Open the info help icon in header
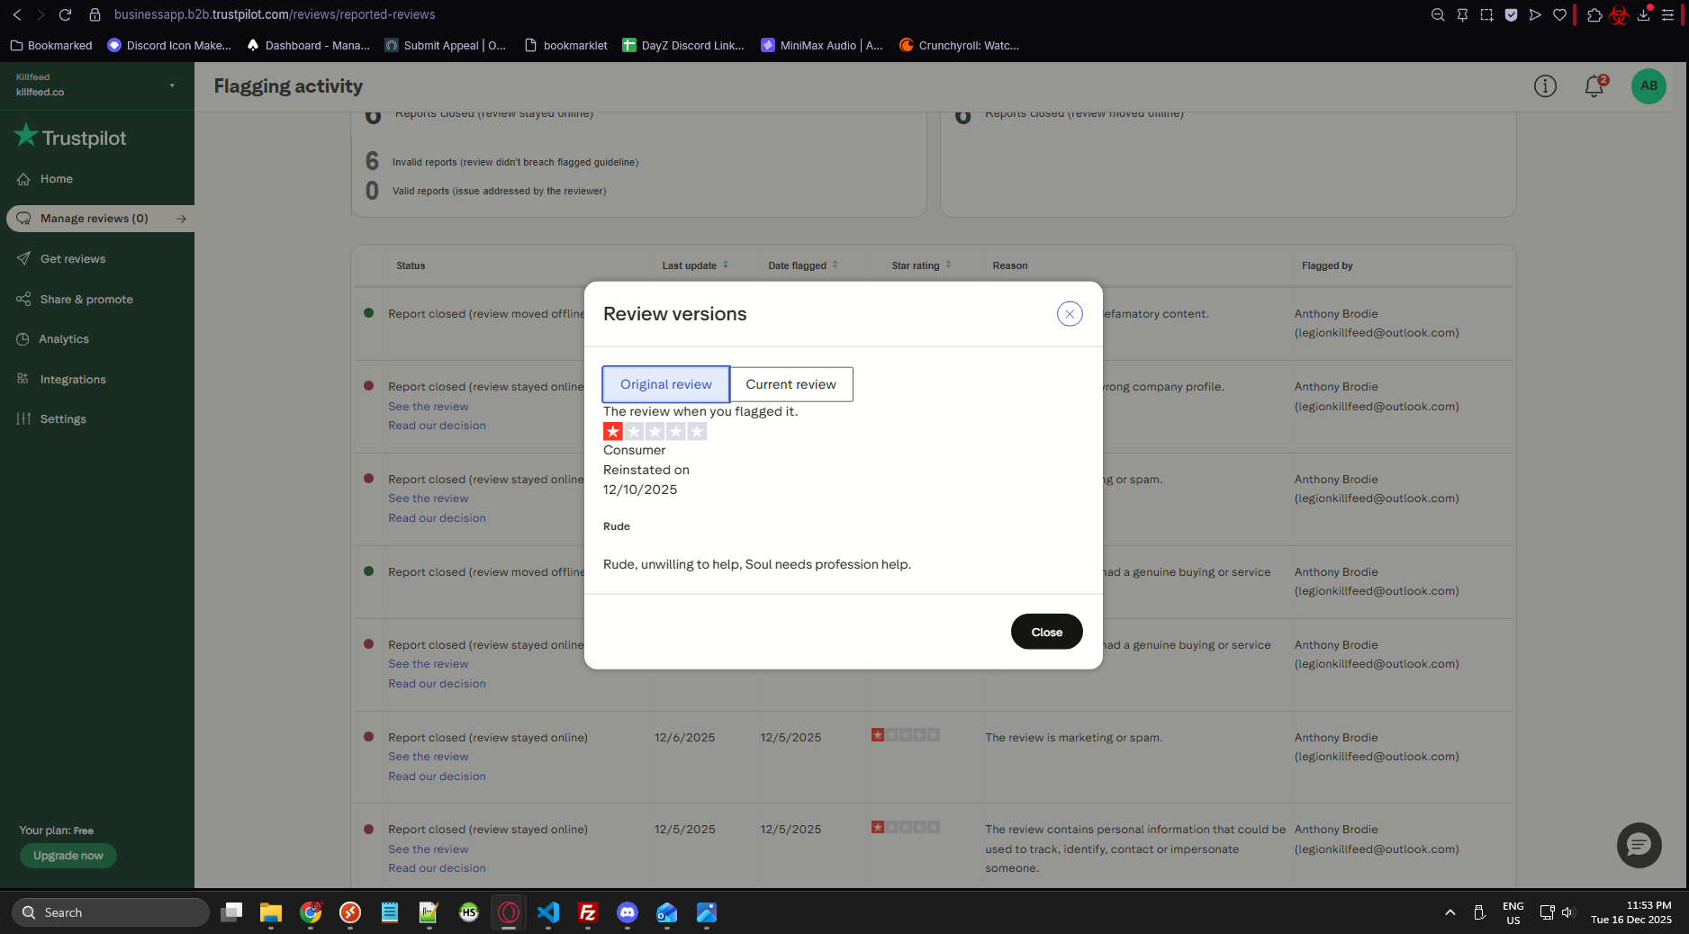The width and height of the screenshot is (1689, 934). 1545,86
